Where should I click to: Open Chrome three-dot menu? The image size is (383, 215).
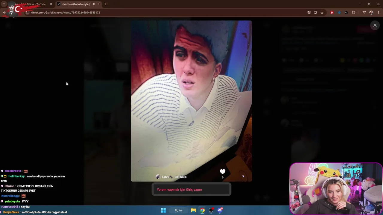click(x=379, y=13)
